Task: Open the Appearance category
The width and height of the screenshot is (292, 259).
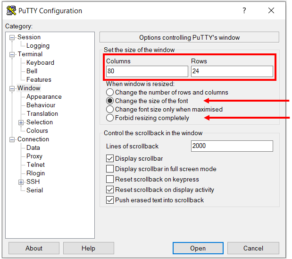Action: [x=44, y=97]
